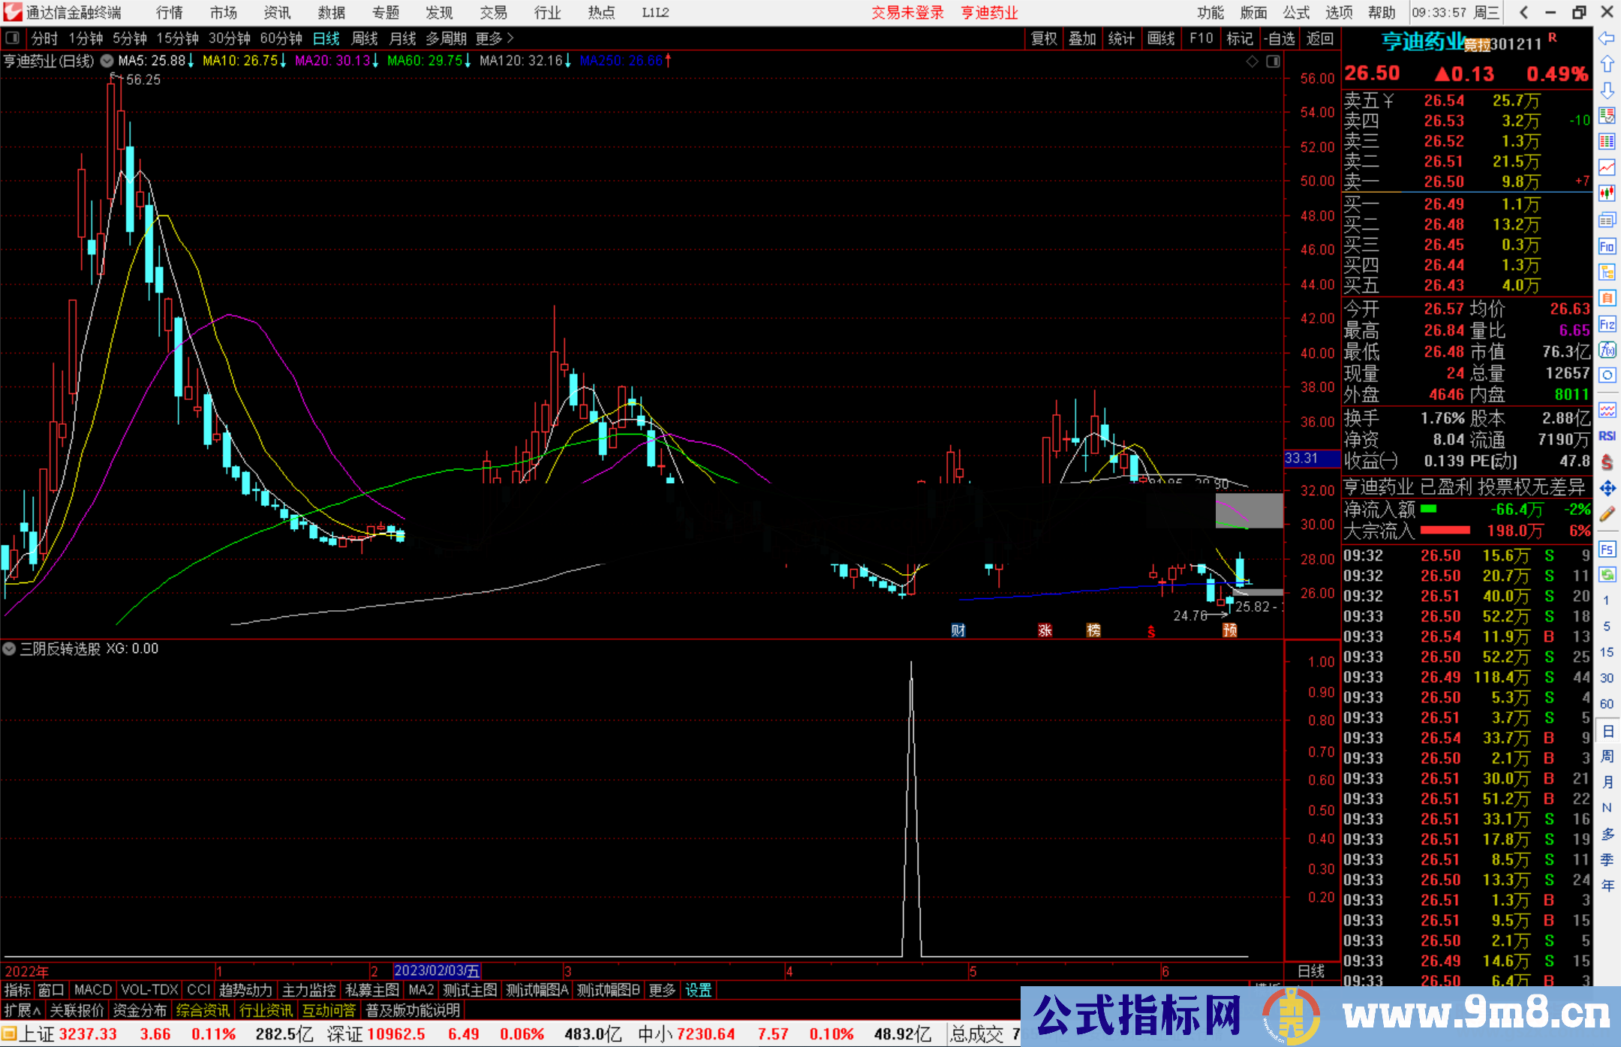Click the back arrow icon in right sidebar
The image size is (1621, 1047).
pyautogui.click(x=1607, y=38)
